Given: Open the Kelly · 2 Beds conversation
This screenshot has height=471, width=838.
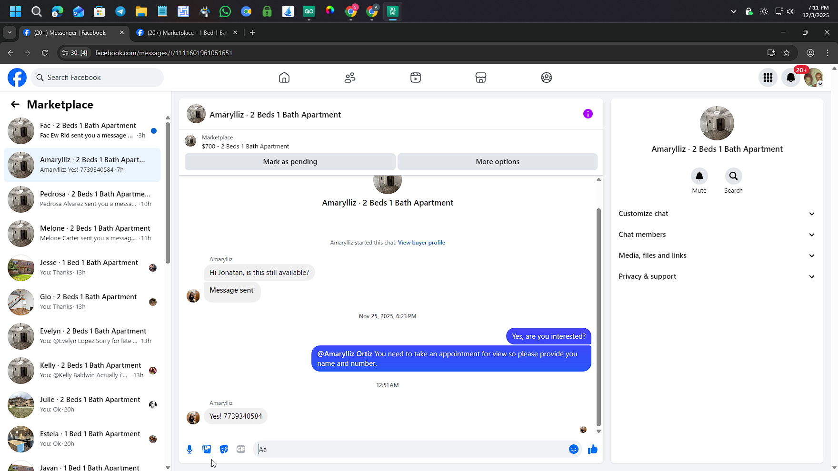Looking at the screenshot, I should [82, 370].
